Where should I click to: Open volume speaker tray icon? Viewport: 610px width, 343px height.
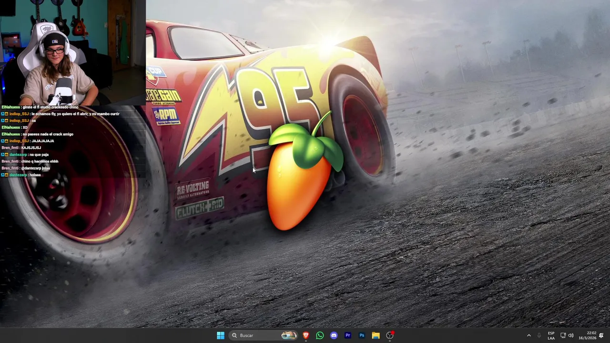click(571, 335)
